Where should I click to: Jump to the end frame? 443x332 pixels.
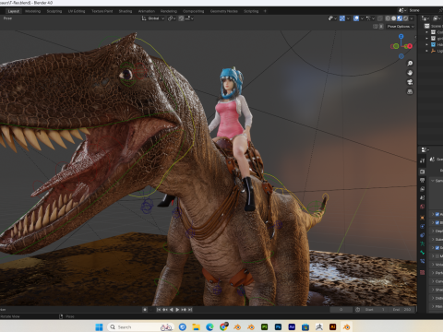190,310
